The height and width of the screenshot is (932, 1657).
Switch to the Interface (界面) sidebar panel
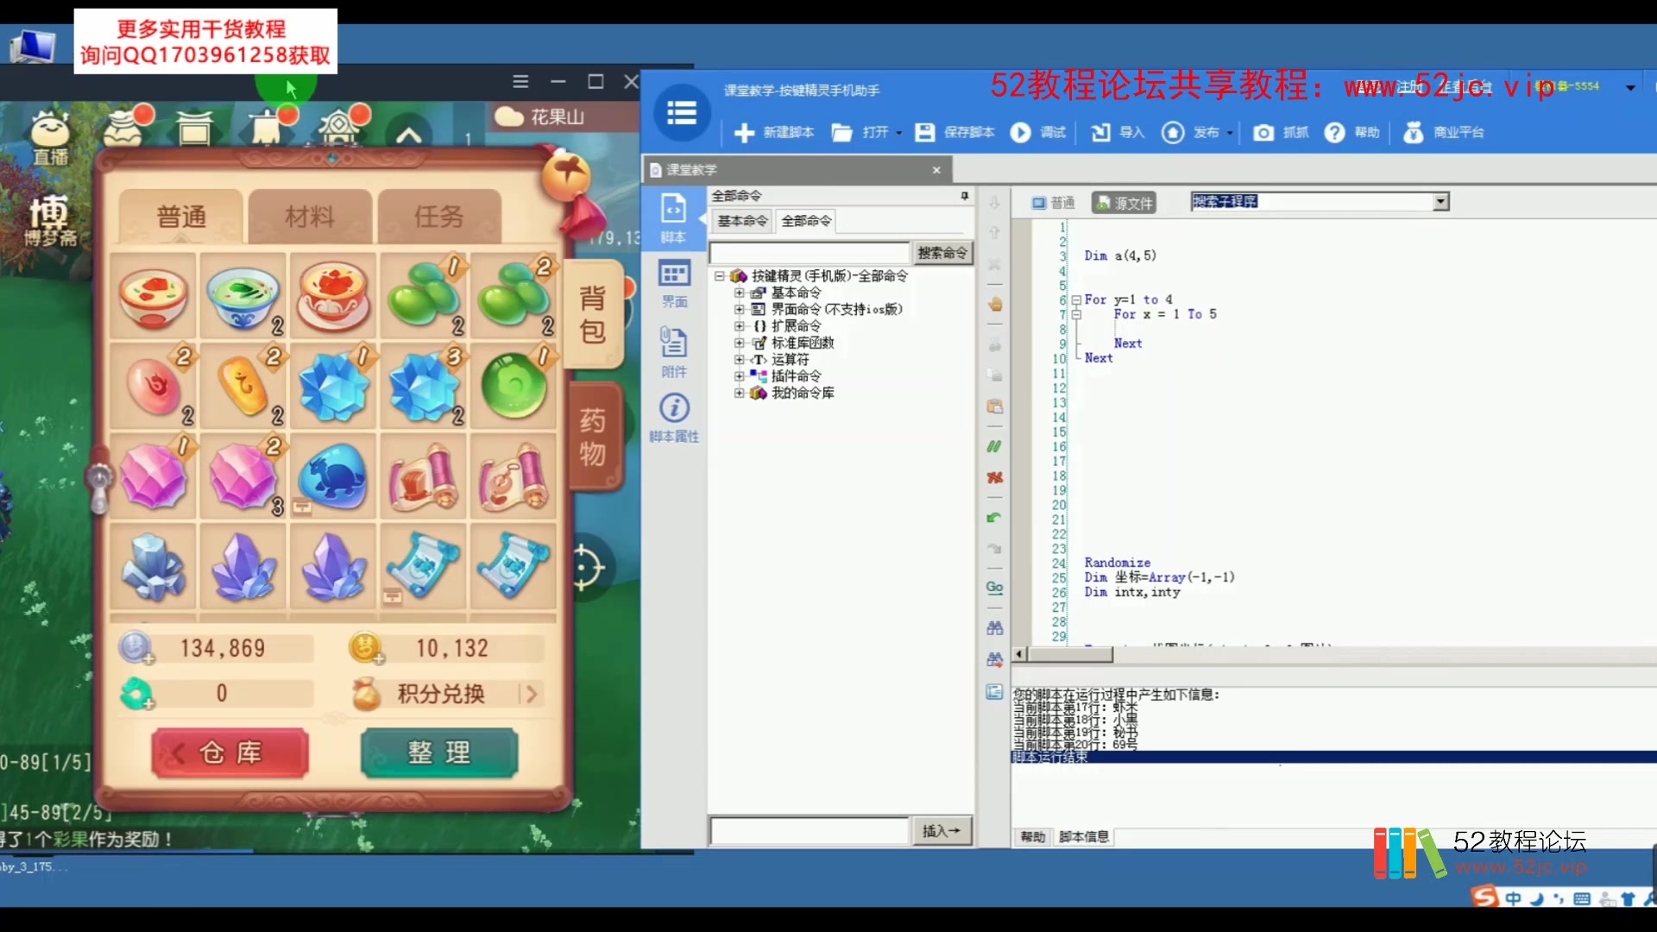(x=674, y=283)
